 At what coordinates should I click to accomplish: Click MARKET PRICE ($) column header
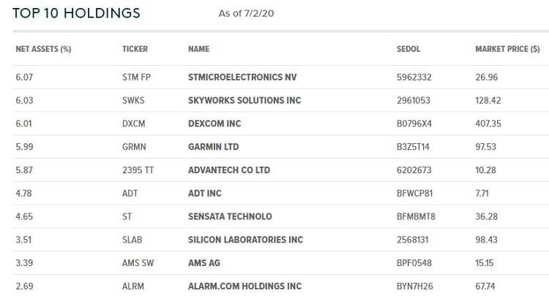(x=507, y=49)
